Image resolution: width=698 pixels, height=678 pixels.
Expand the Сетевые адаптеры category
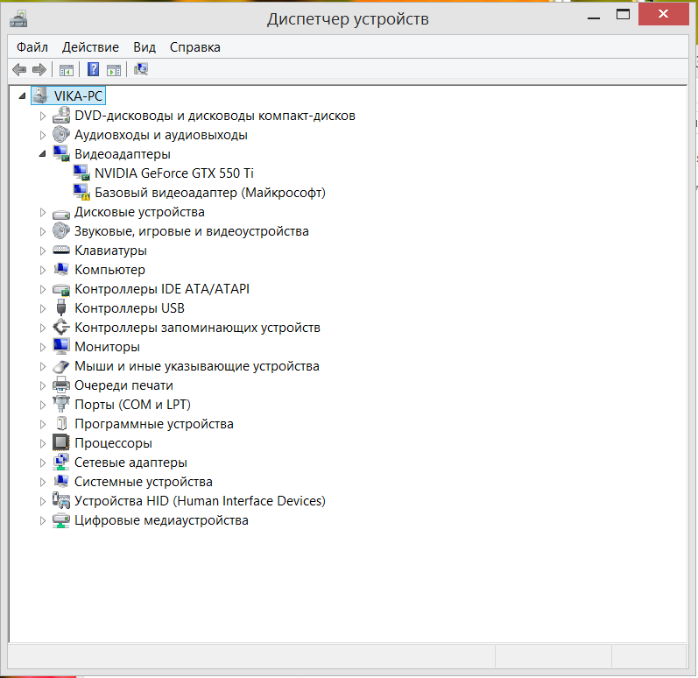(x=42, y=463)
